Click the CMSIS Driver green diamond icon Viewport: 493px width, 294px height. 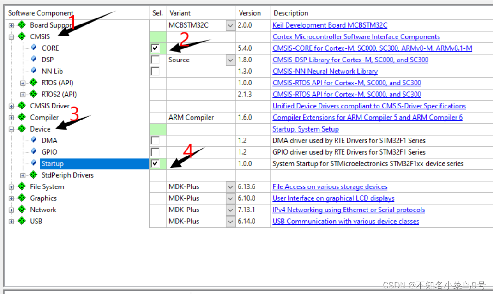[22, 105]
